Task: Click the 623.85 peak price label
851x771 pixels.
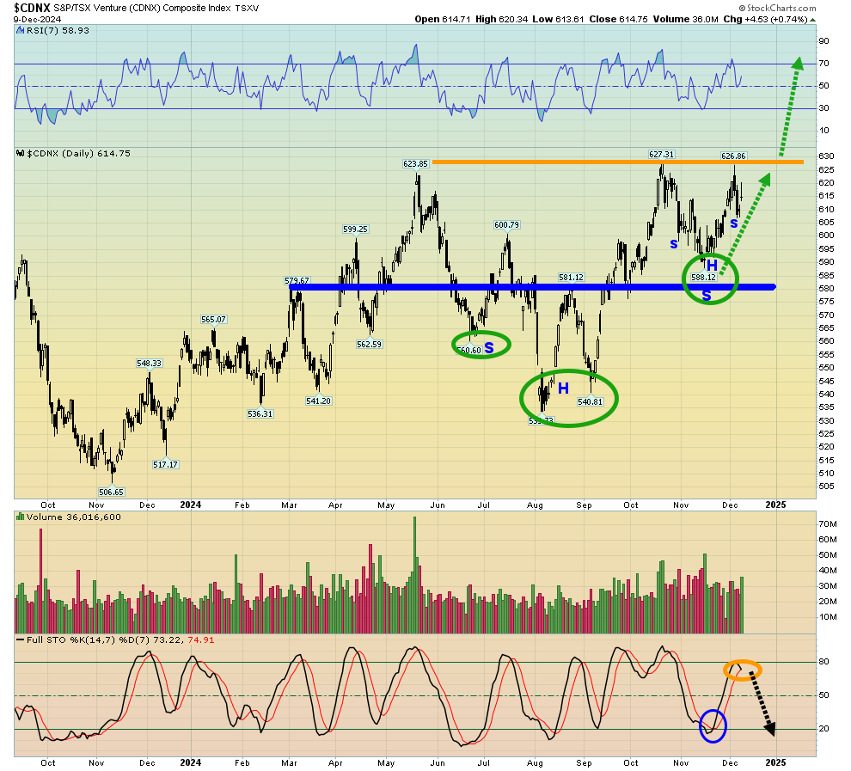Action: [415, 163]
